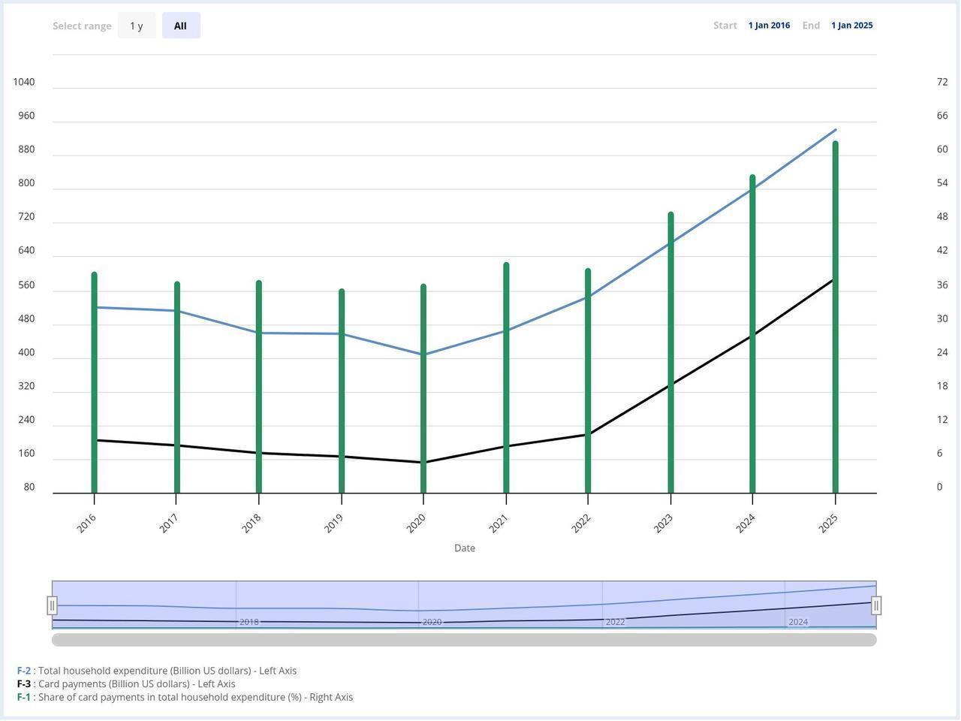
Task: Click the gray navigator scrollbar
Action: (x=464, y=640)
